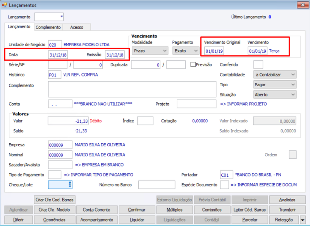This screenshot has width=310, height=226.
Task: Open the Pagamento dropdown showing Exato
Action: 186,51
